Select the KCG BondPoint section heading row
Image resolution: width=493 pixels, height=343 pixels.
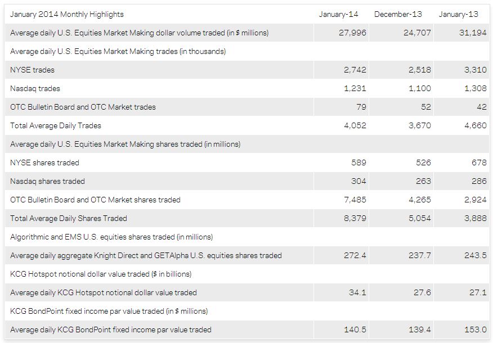pyautogui.click(x=109, y=311)
